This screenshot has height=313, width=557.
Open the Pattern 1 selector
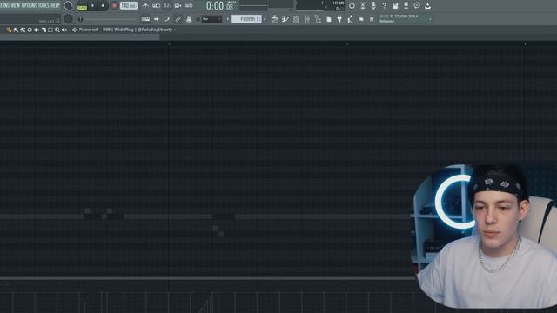click(245, 19)
